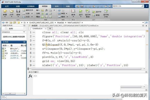Toggle breakpoint dash on line 7
The width and height of the screenshot is (150, 100).
(34, 57)
